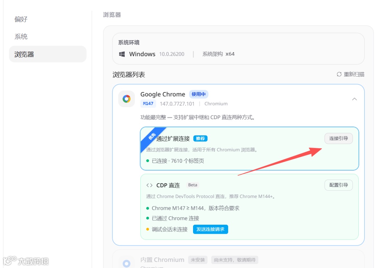This screenshot has width=375, height=268.
Task: Click the Chromium engine label beside version
Action: tap(216, 104)
